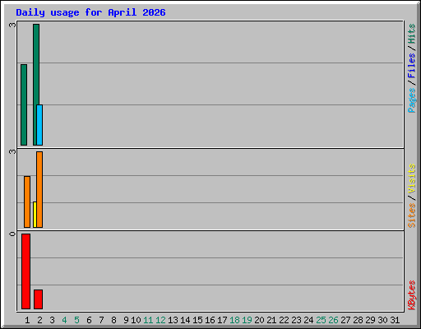Click the 'Files' legend label

tap(411, 65)
